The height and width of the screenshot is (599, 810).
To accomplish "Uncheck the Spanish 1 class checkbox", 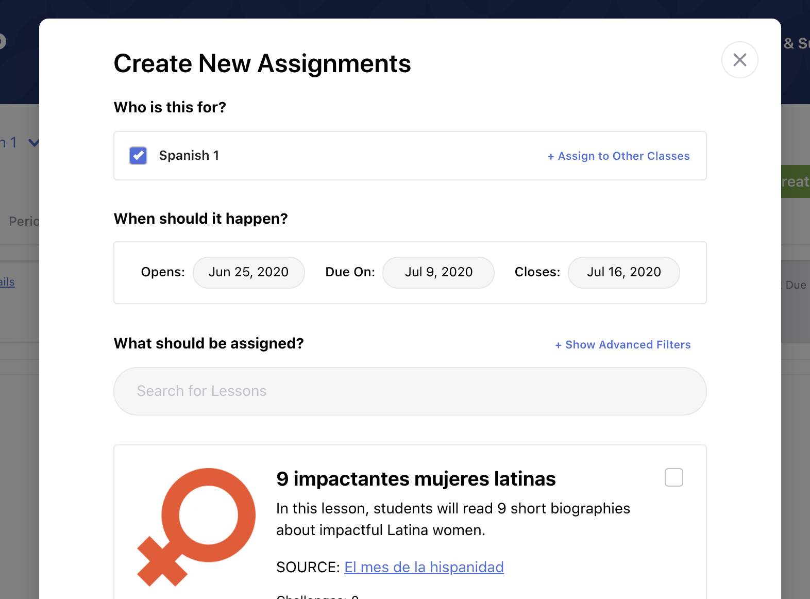I will (138, 156).
